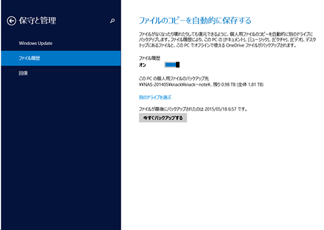Click the 別のドライブを選ぶ link
Screen dimensions: 324x230
pyautogui.click(x=155, y=98)
